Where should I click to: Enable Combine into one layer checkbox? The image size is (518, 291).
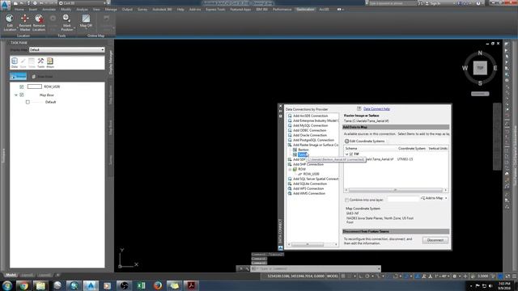click(347, 200)
